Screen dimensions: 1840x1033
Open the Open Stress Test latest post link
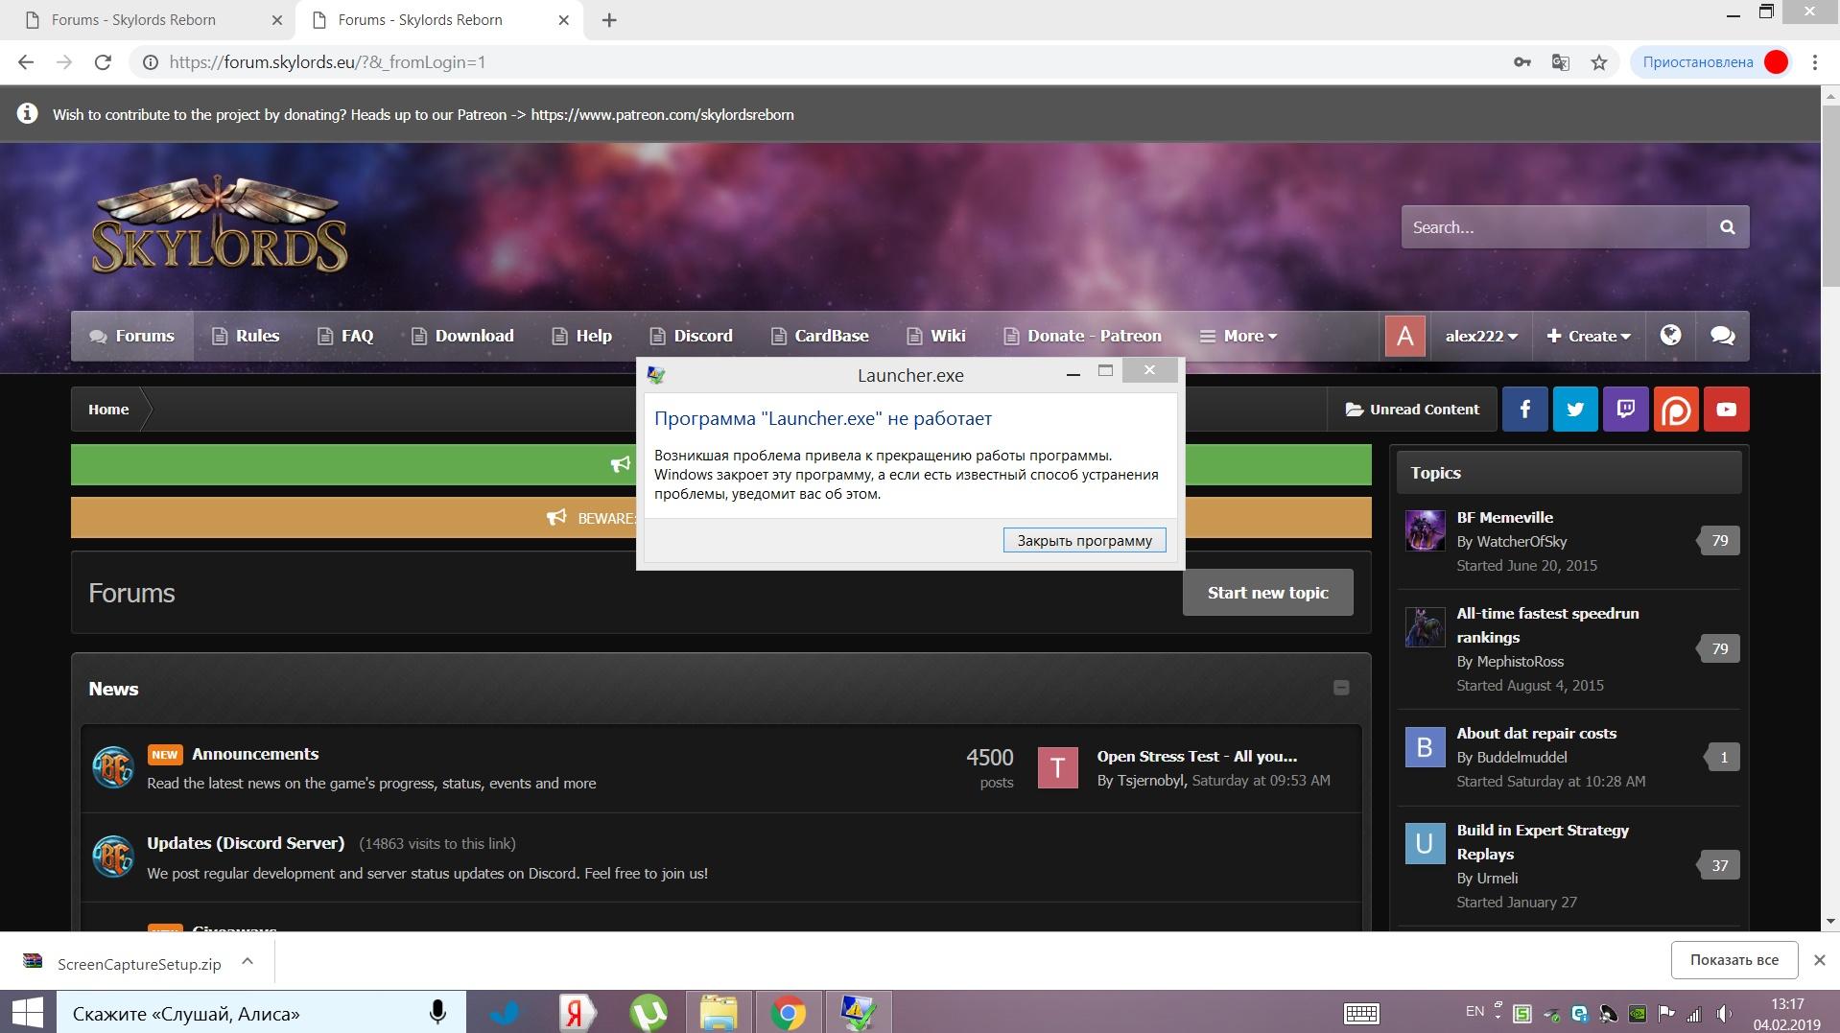click(1197, 756)
